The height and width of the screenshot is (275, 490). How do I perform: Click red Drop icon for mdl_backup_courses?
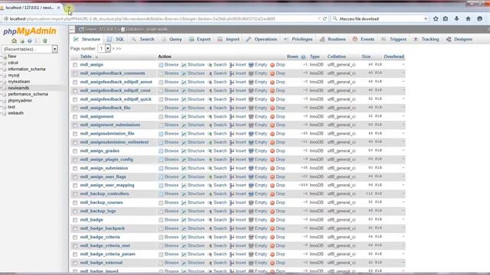coord(273,202)
